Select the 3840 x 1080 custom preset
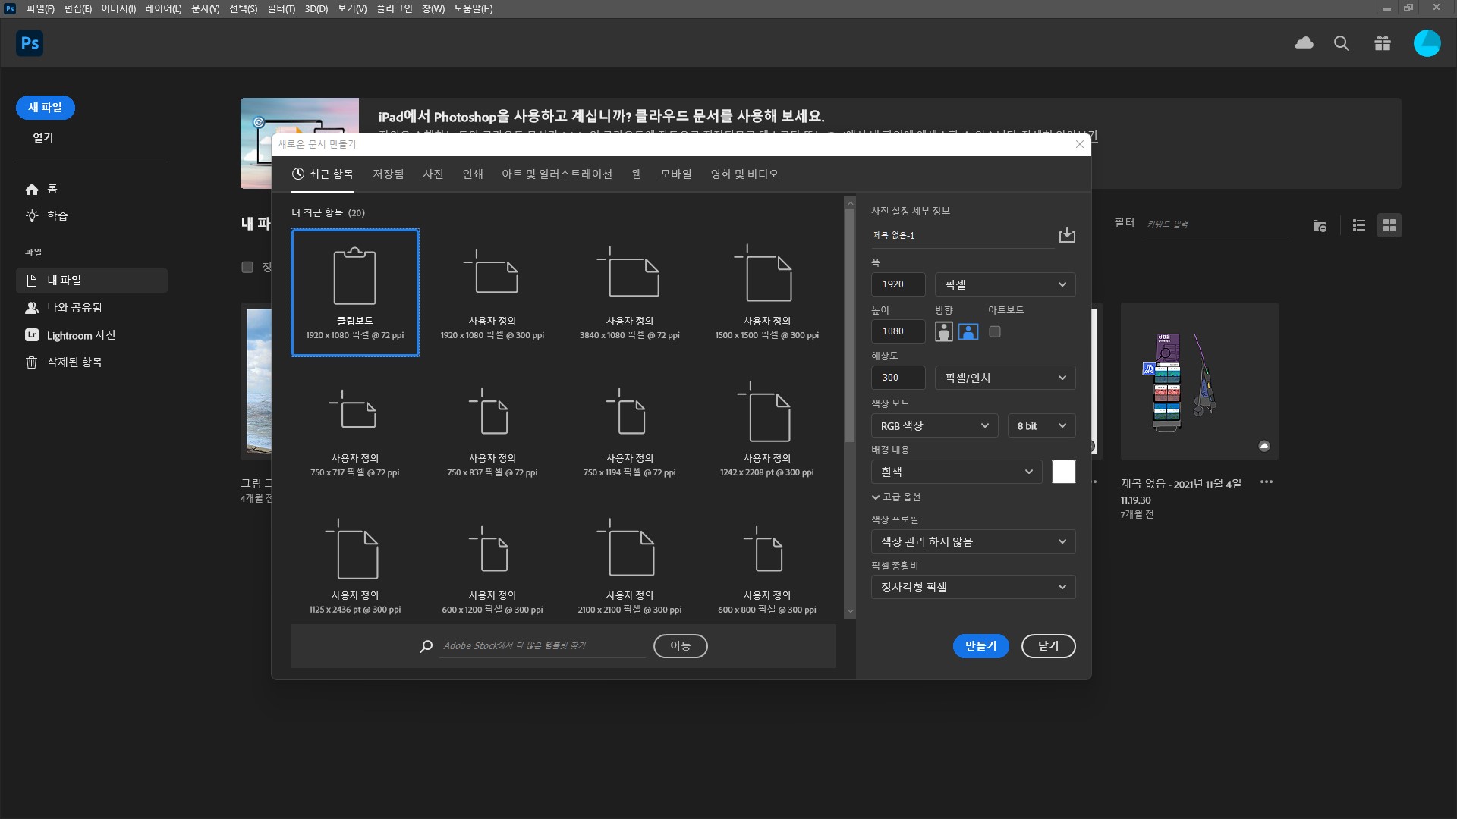 [629, 292]
